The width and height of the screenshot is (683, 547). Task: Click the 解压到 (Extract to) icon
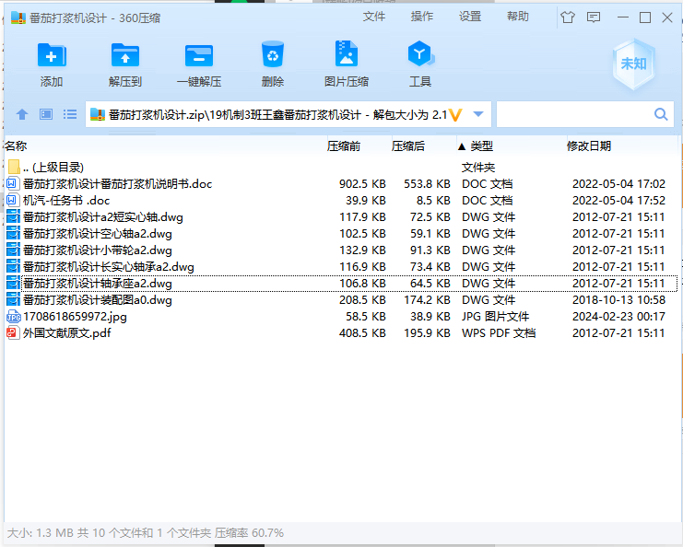point(125,55)
